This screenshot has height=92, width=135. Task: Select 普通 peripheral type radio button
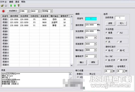point(107,33)
